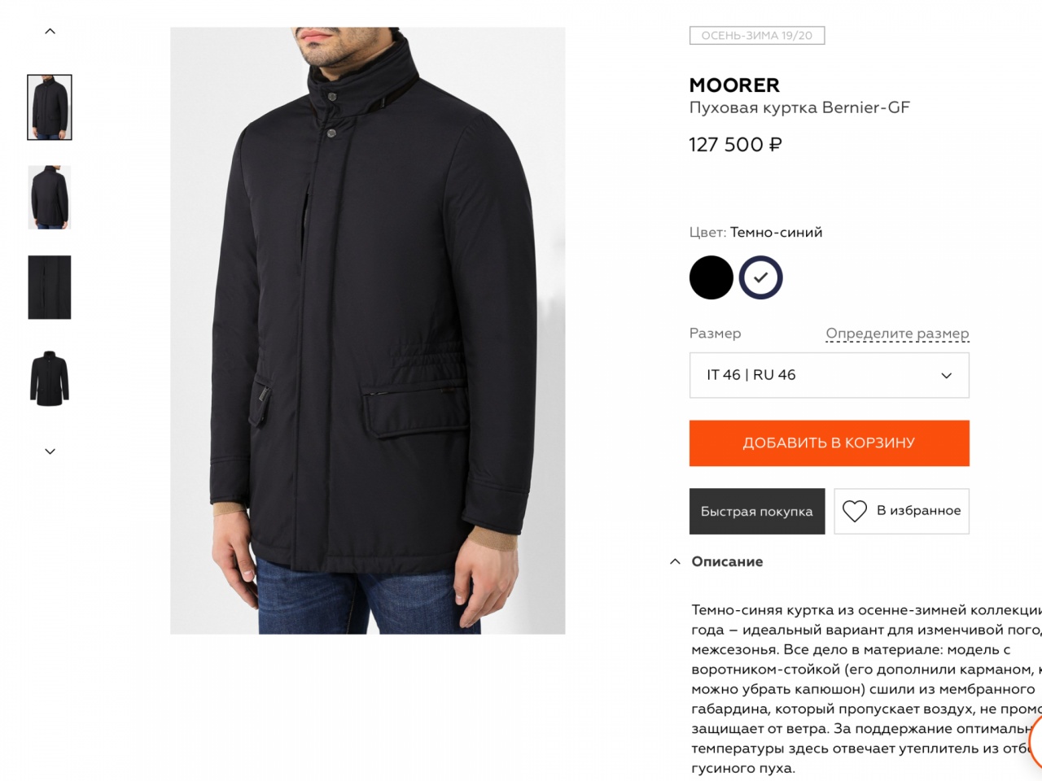Screen dimensions: 1042x781
Task: Select the third close-up detail thumbnail
Action: [x=50, y=287]
